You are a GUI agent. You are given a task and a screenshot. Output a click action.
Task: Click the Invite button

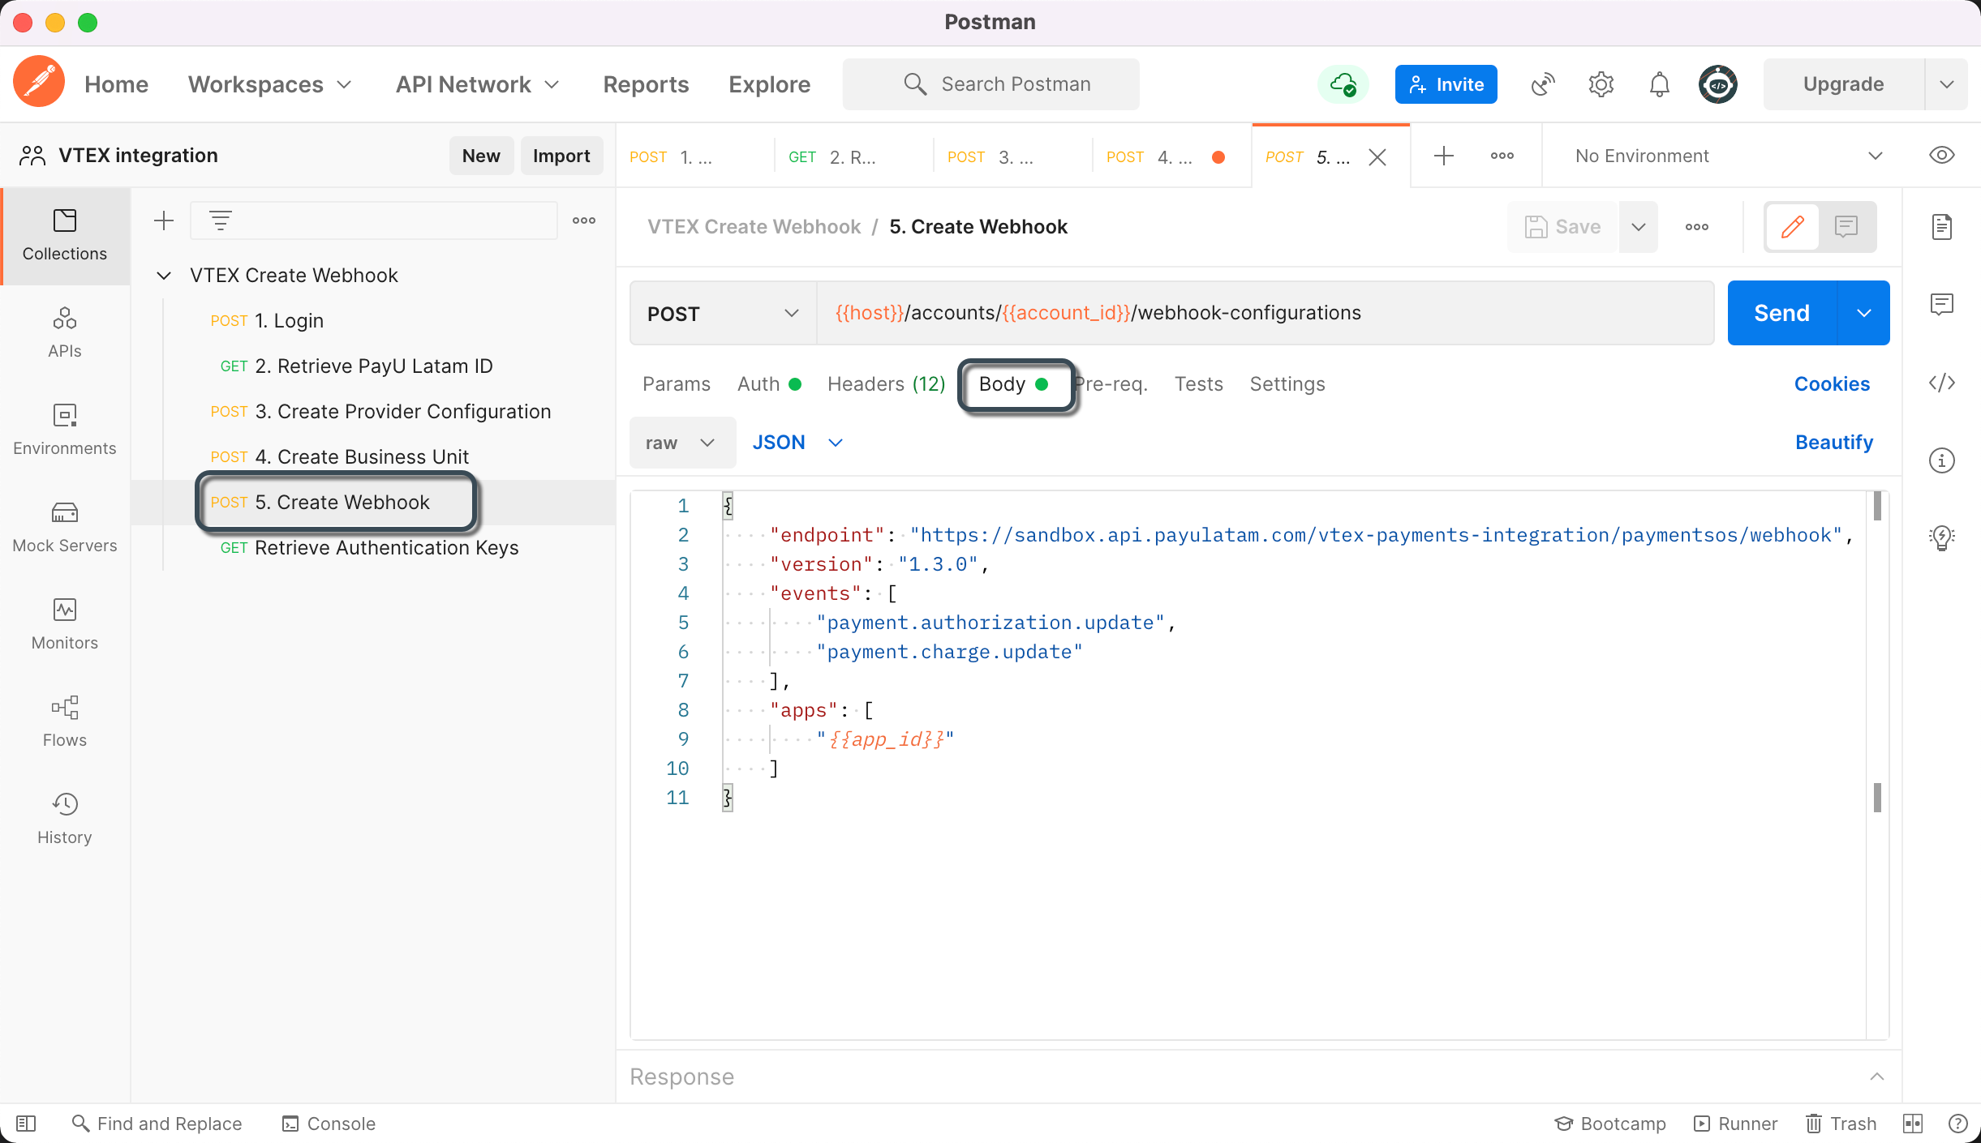1446,84
